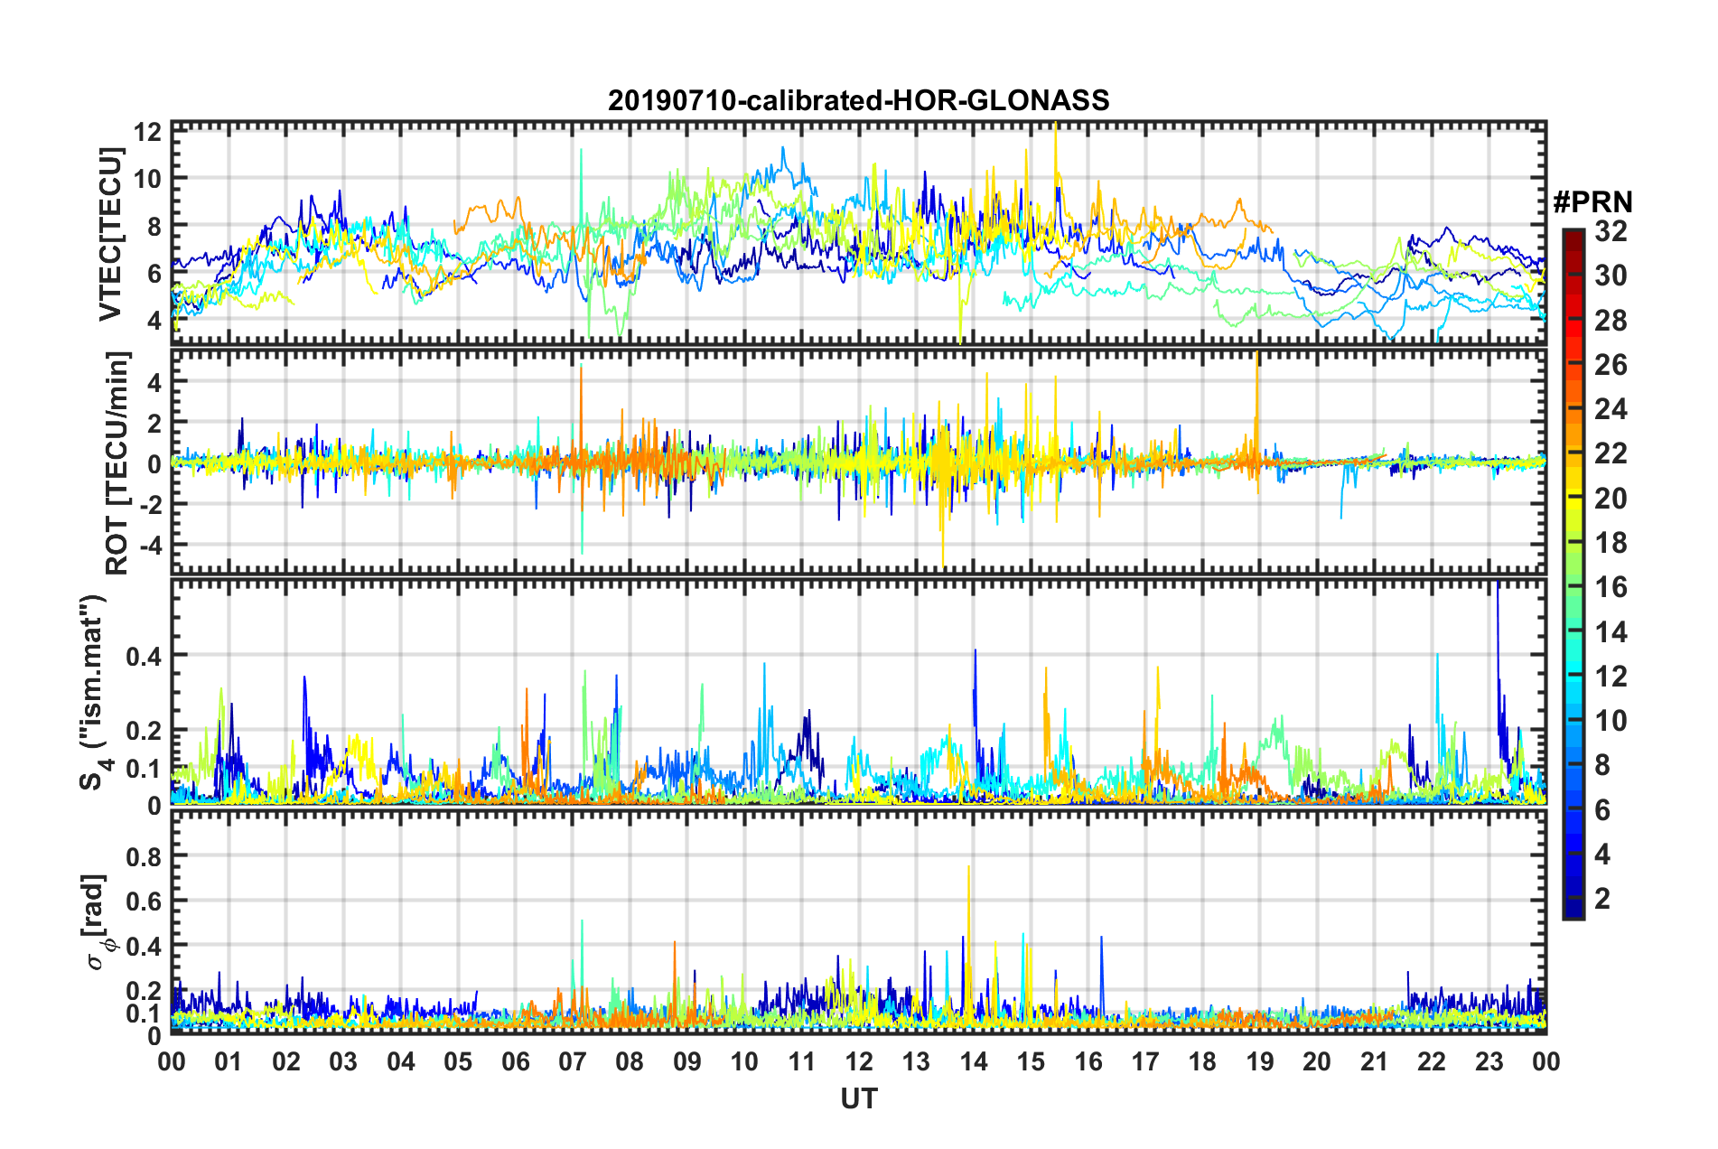Click the "22" hour label on UT axis
The width and height of the screenshot is (1718, 1149).
[1432, 1061]
